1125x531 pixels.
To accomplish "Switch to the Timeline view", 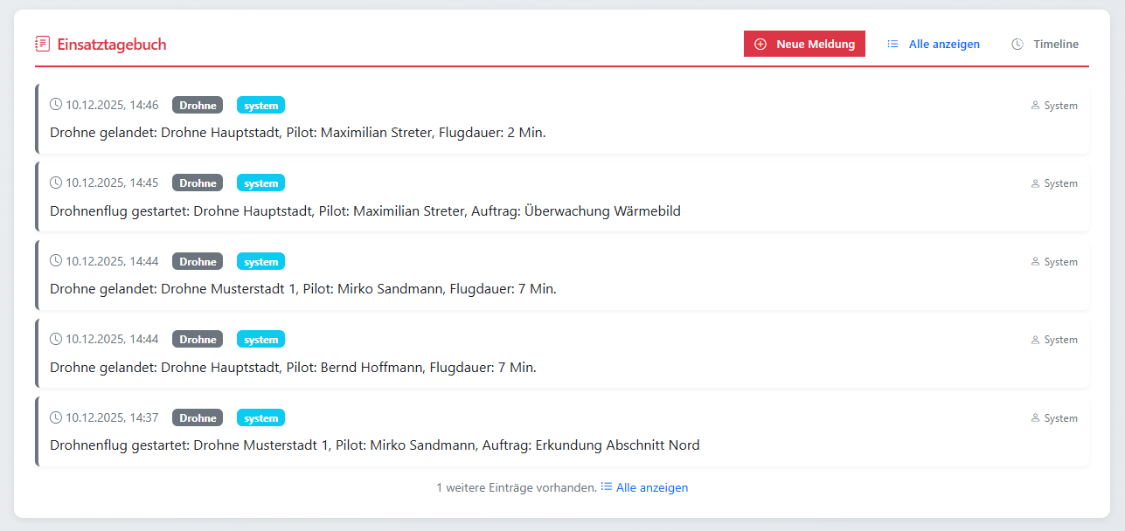I will [1055, 43].
